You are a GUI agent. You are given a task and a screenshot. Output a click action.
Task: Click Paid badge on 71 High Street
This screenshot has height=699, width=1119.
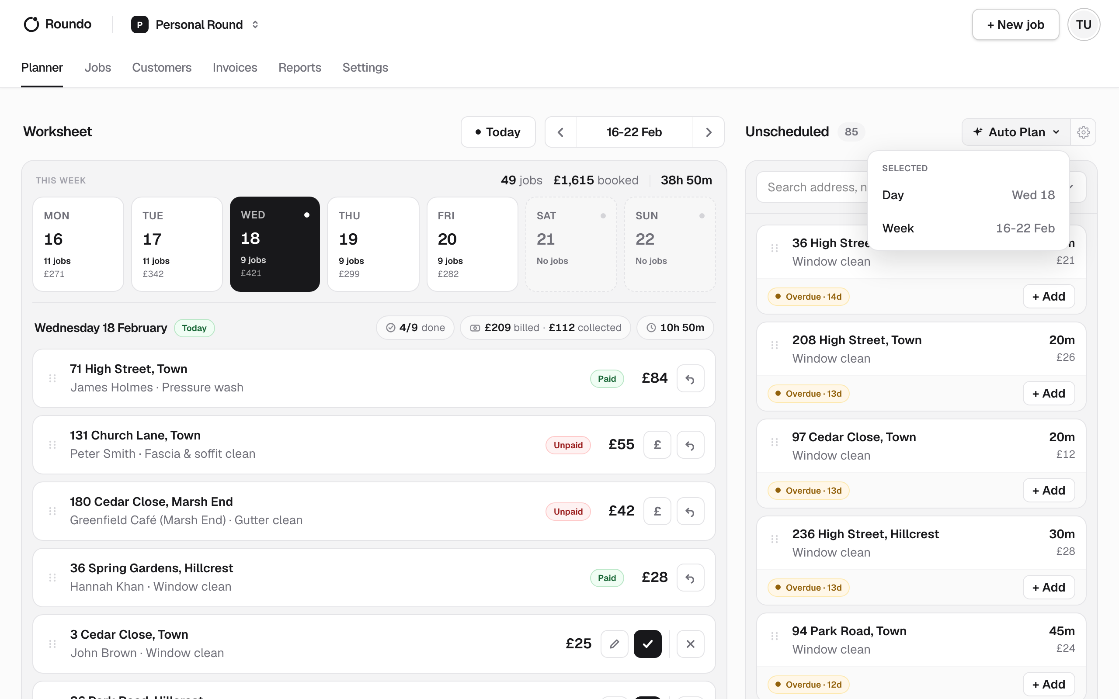607,379
